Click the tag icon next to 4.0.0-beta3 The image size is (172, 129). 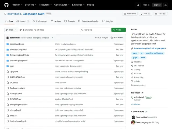pyautogui.click(x=132, y=97)
